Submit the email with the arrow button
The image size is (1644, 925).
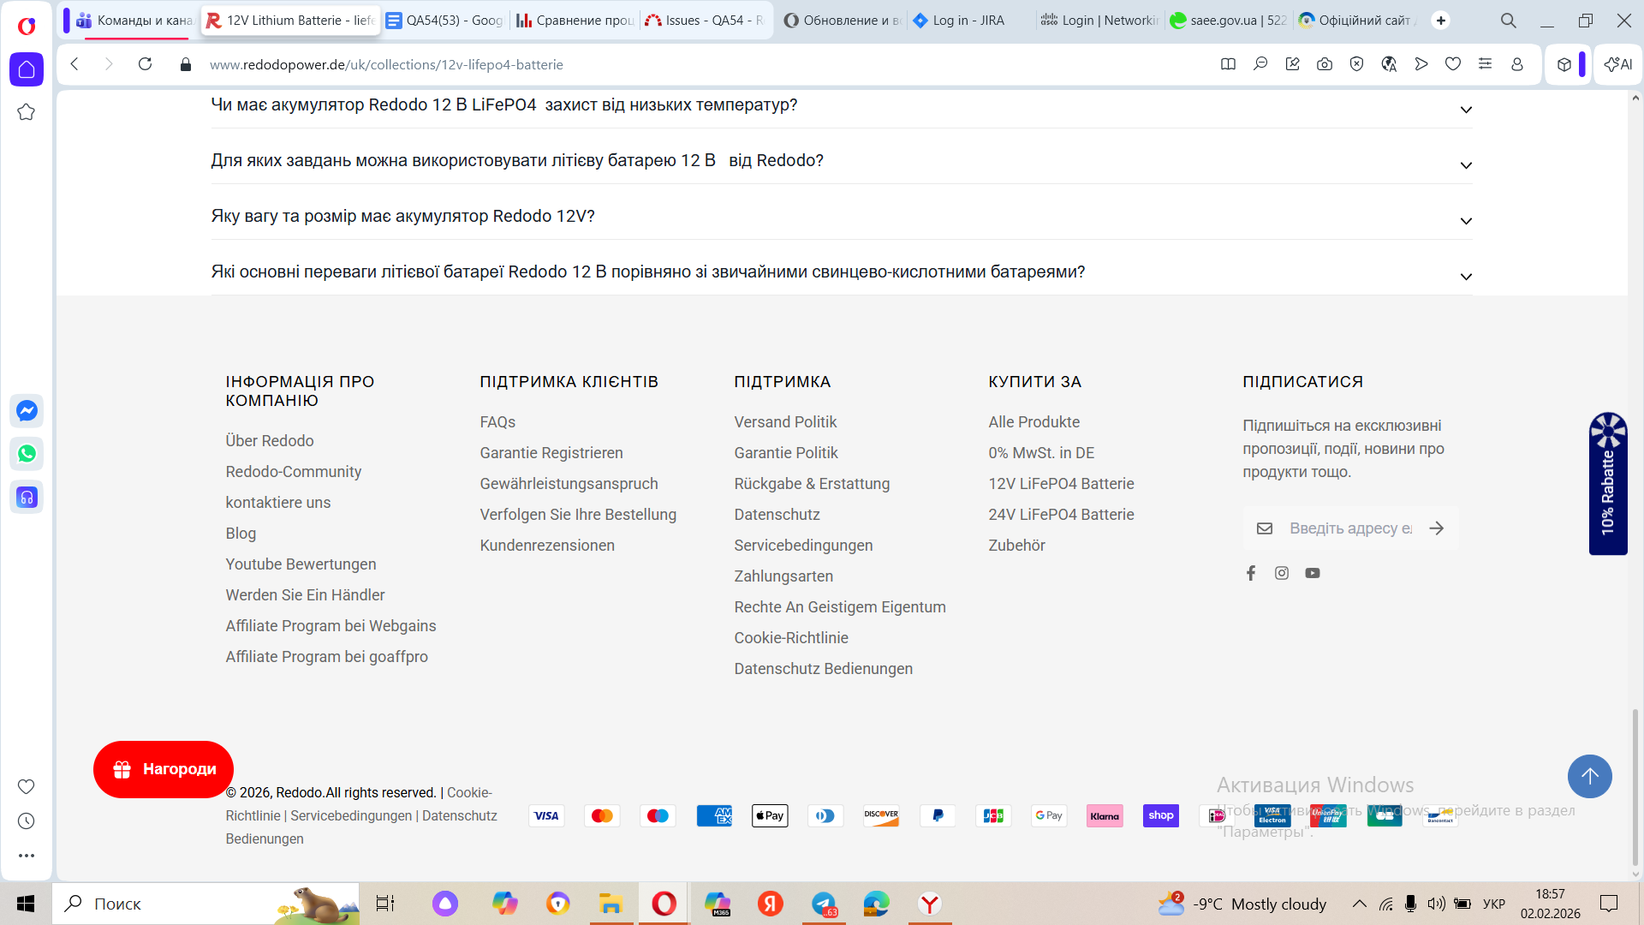tap(1437, 528)
